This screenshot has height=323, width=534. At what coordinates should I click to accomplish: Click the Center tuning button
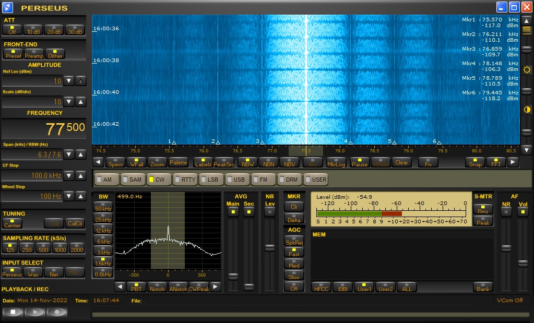pyautogui.click(x=12, y=224)
